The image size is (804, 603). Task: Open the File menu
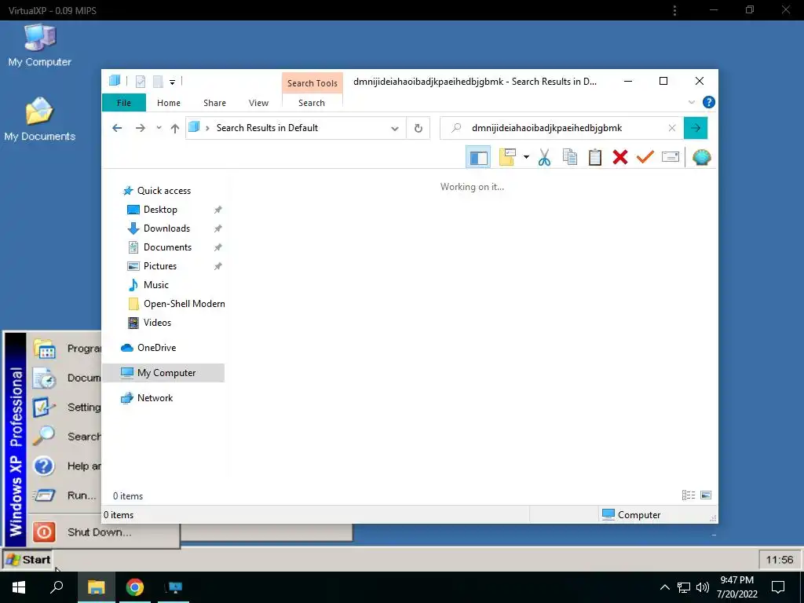pyautogui.click(x=123, y=103)
